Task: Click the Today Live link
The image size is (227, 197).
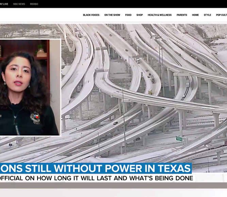Action: (4, 4)
